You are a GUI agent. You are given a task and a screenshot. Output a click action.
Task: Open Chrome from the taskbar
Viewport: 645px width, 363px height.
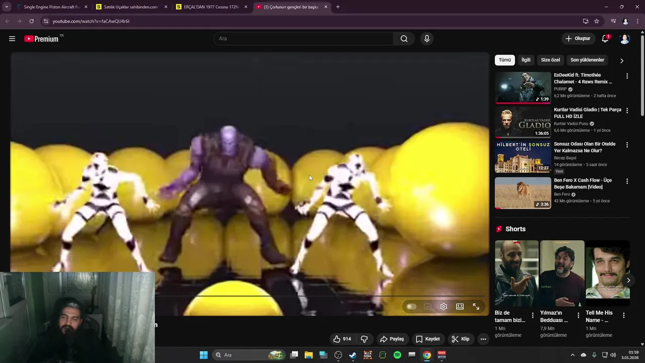click(x=427, y=355)
